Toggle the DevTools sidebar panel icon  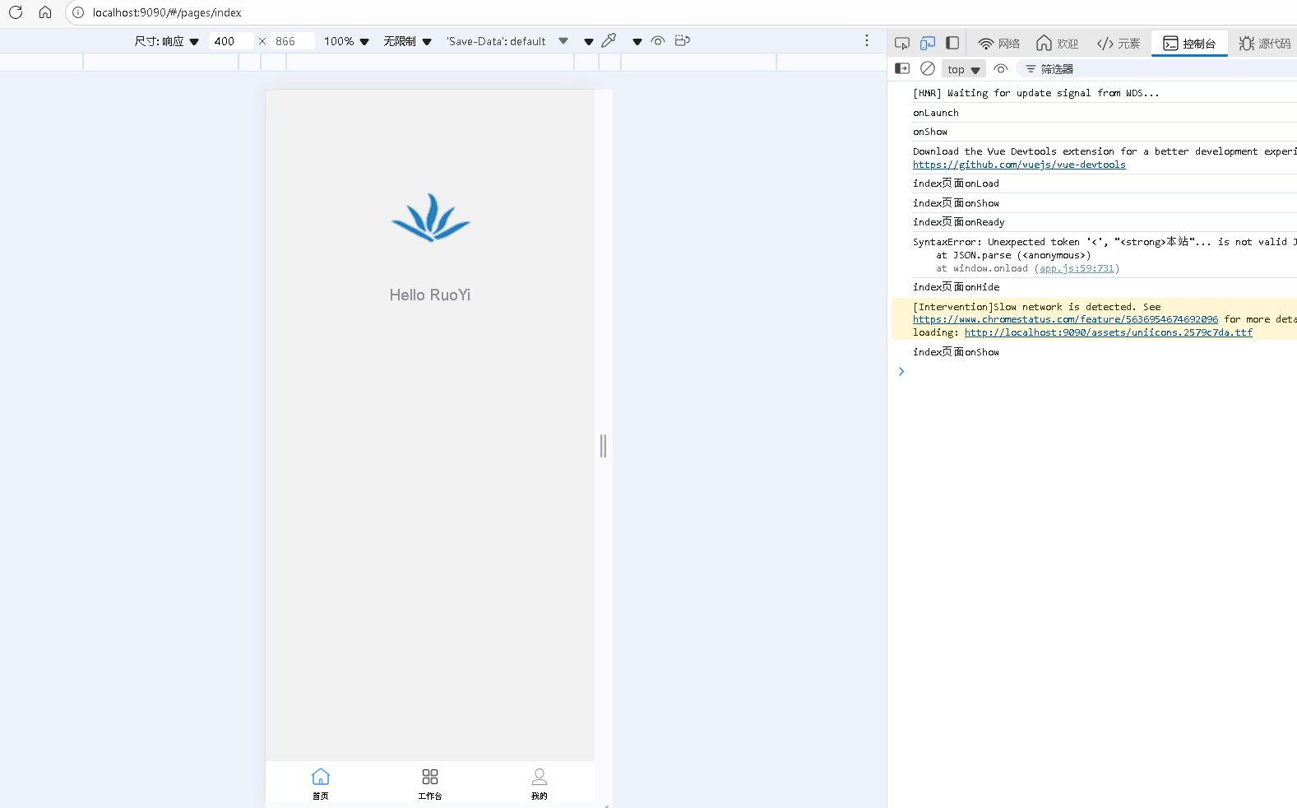[952, 44]
